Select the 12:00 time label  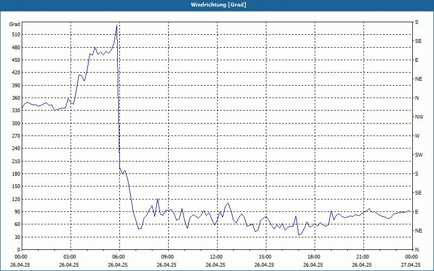[x=217, y=257]
